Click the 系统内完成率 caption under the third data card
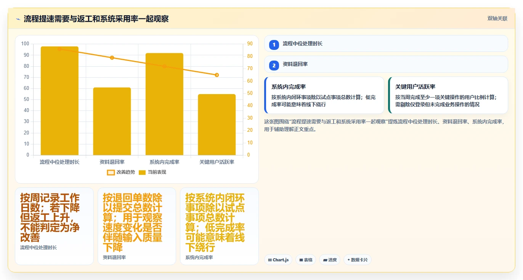 [199, 258]
